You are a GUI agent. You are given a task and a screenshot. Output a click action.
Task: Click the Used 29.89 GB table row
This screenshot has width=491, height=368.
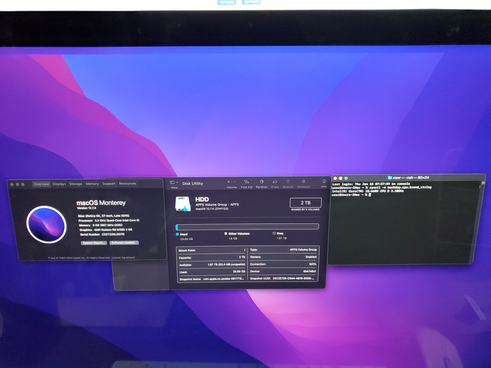[x=212, y=272]
